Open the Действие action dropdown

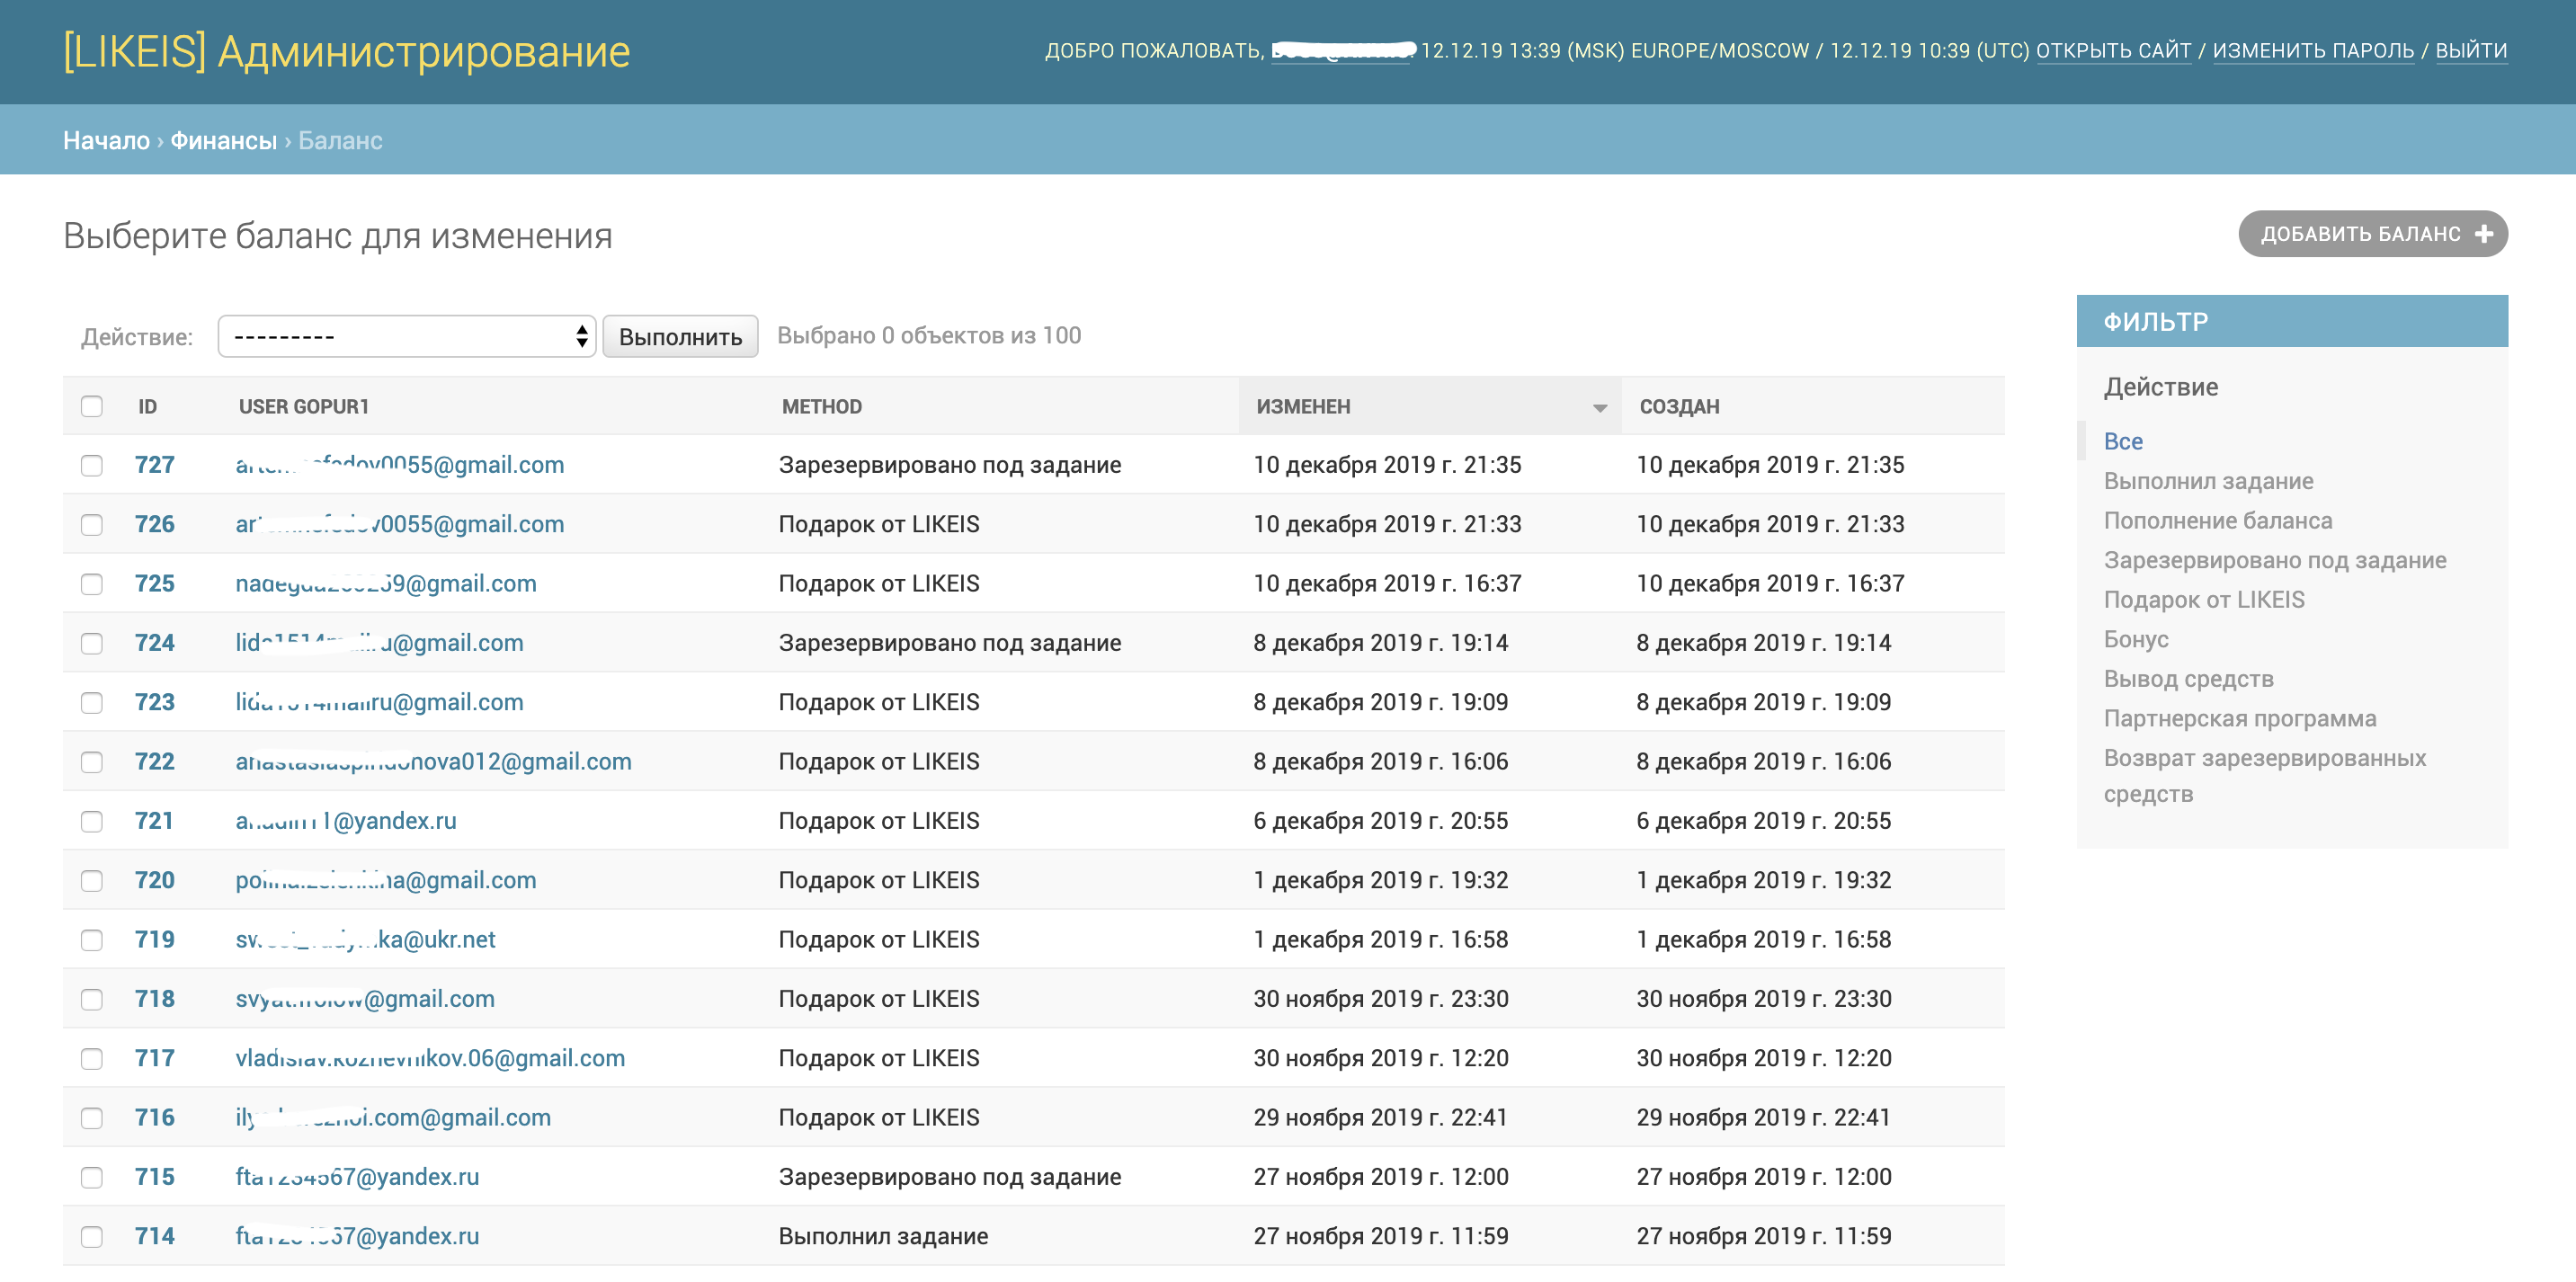[406, 337]
